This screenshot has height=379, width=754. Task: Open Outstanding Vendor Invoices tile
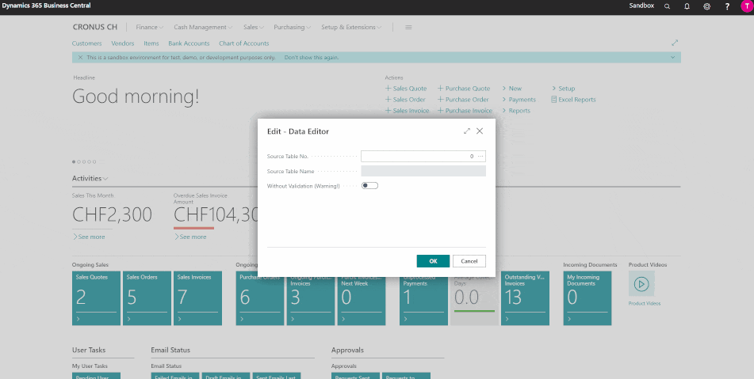pyautogui.click(x=525, y=298)
